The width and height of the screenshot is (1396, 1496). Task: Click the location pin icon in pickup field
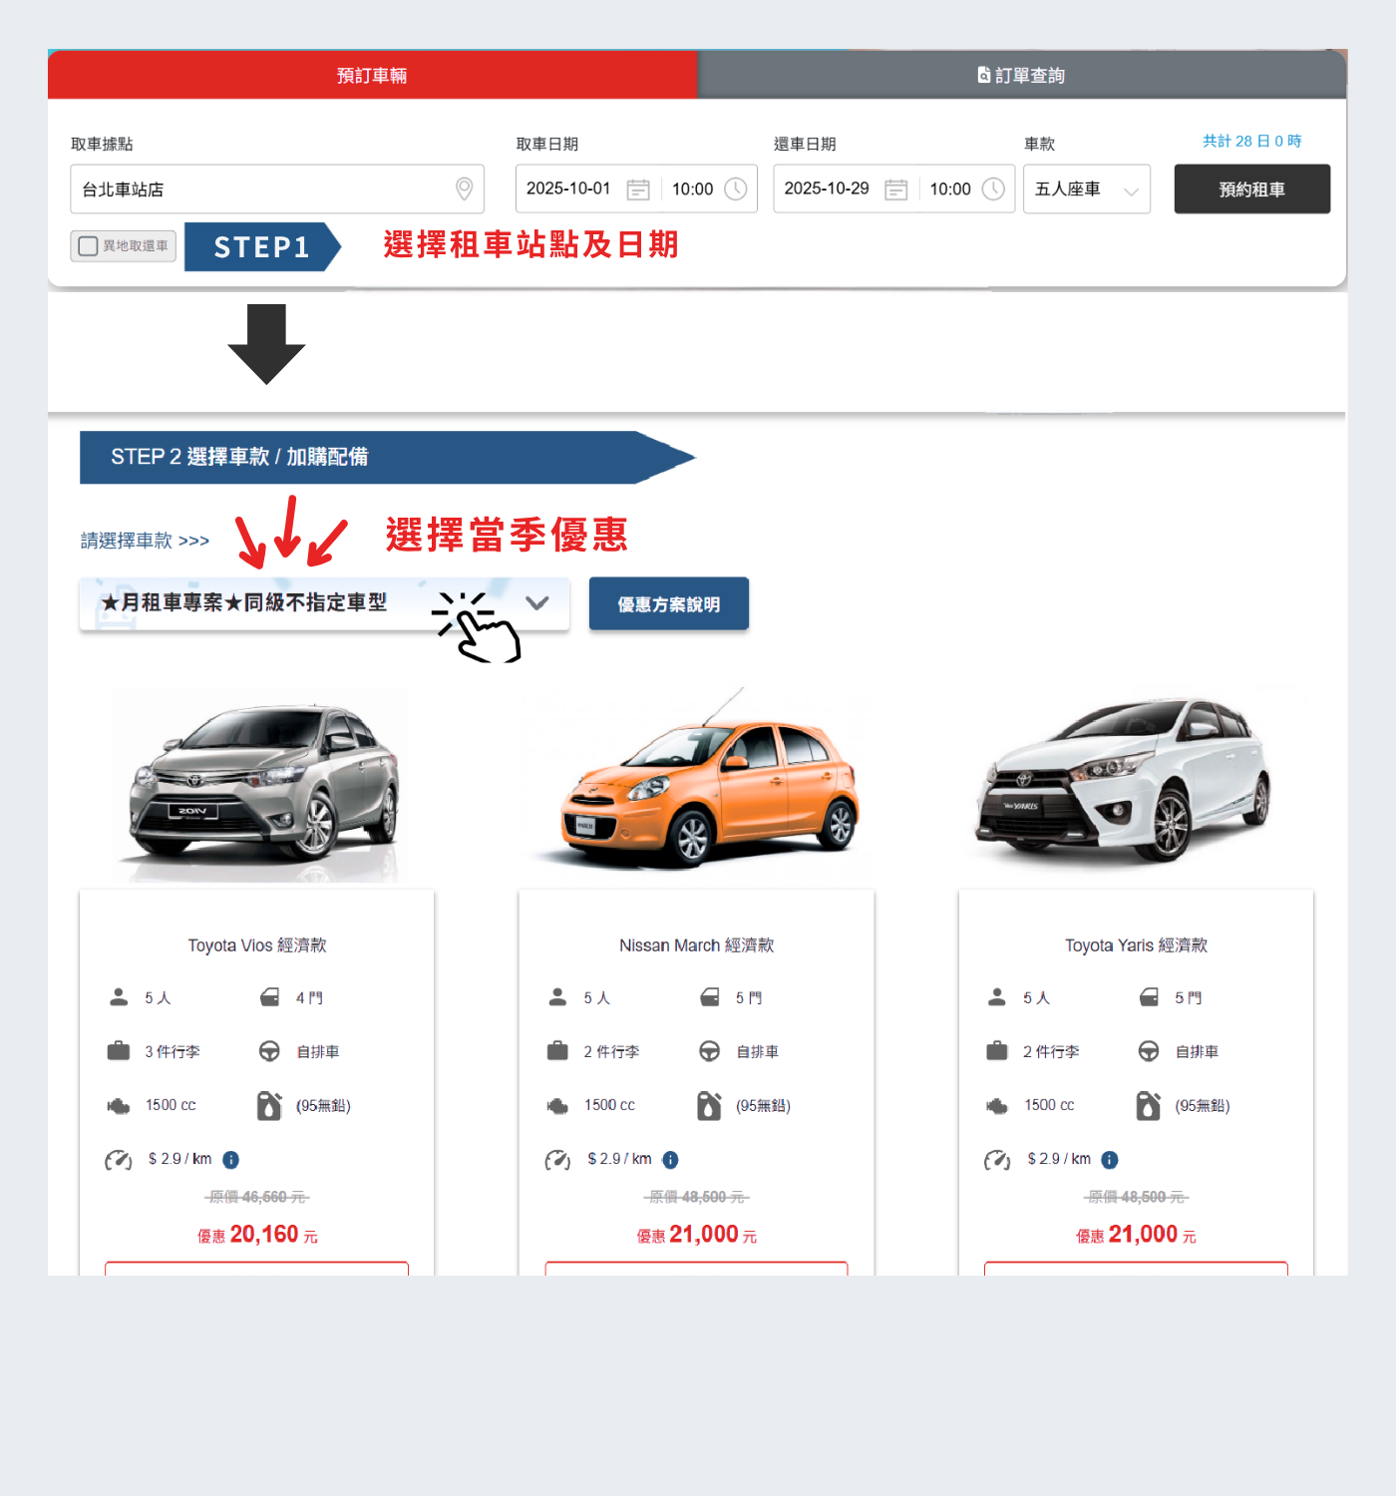[x=464, y=188]
